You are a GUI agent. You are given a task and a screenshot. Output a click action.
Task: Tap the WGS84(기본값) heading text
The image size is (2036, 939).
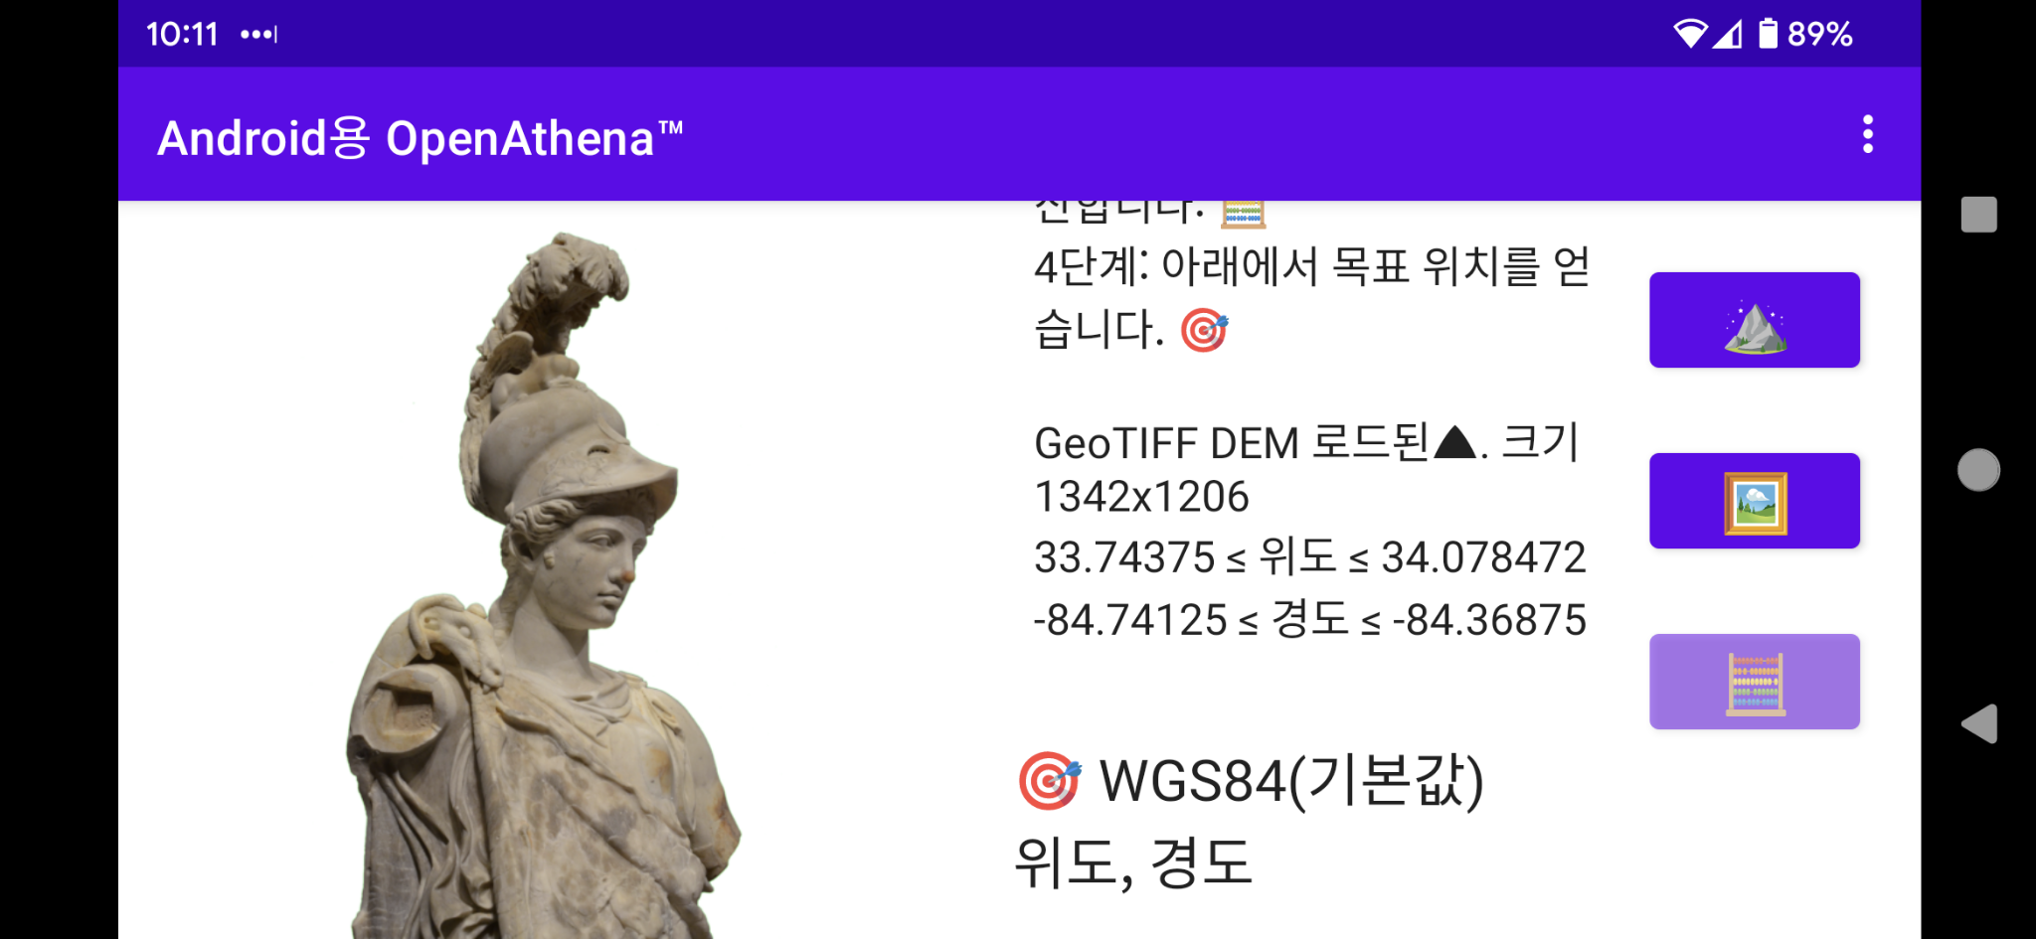click(1290, 781)
